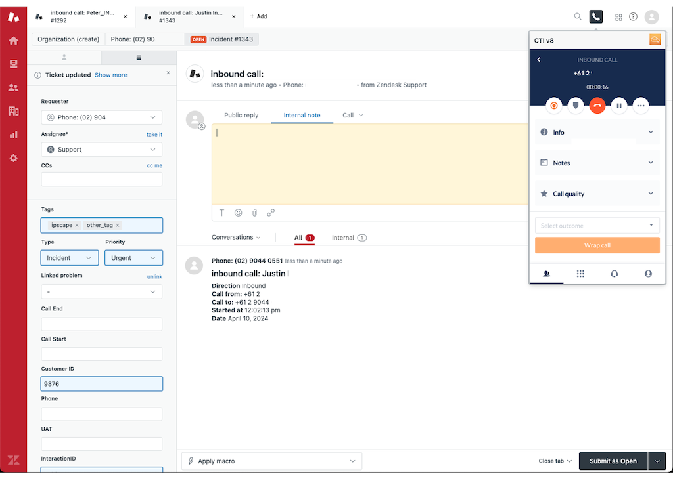Open Reporting icon in left sidebar
Screen dimensions: 673x504
tap(13, 135)
